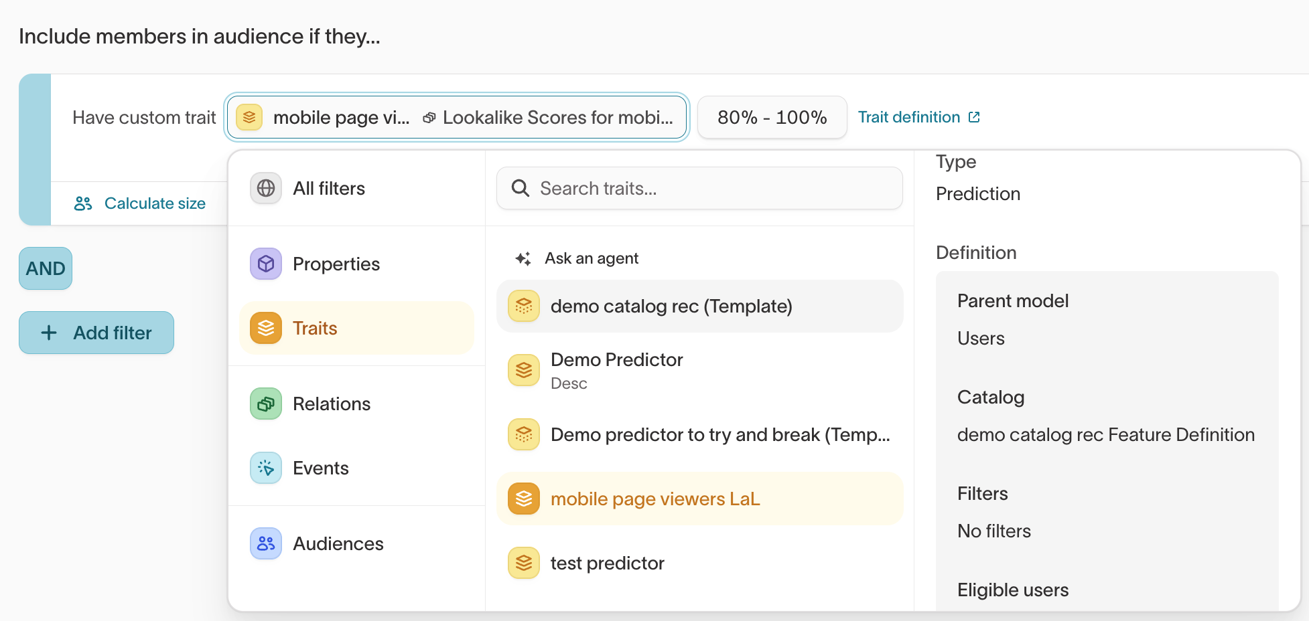Click the relation icon before Lookalike Scores

[x=429, y=118]
